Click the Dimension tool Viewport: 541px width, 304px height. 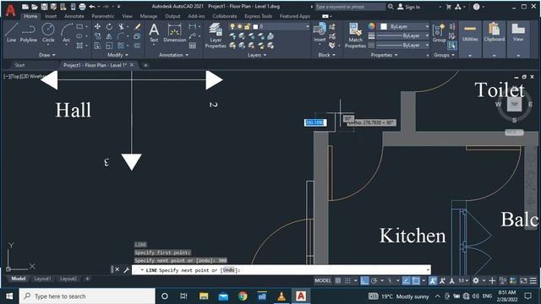[175, 32]
